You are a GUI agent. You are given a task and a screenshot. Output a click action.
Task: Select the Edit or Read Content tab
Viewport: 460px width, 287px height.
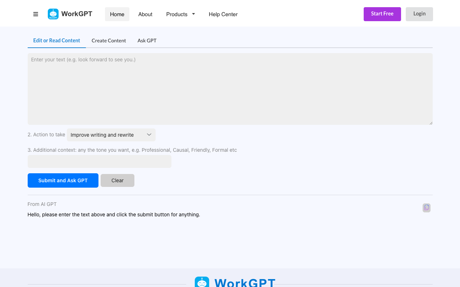[x=57, y=41]
